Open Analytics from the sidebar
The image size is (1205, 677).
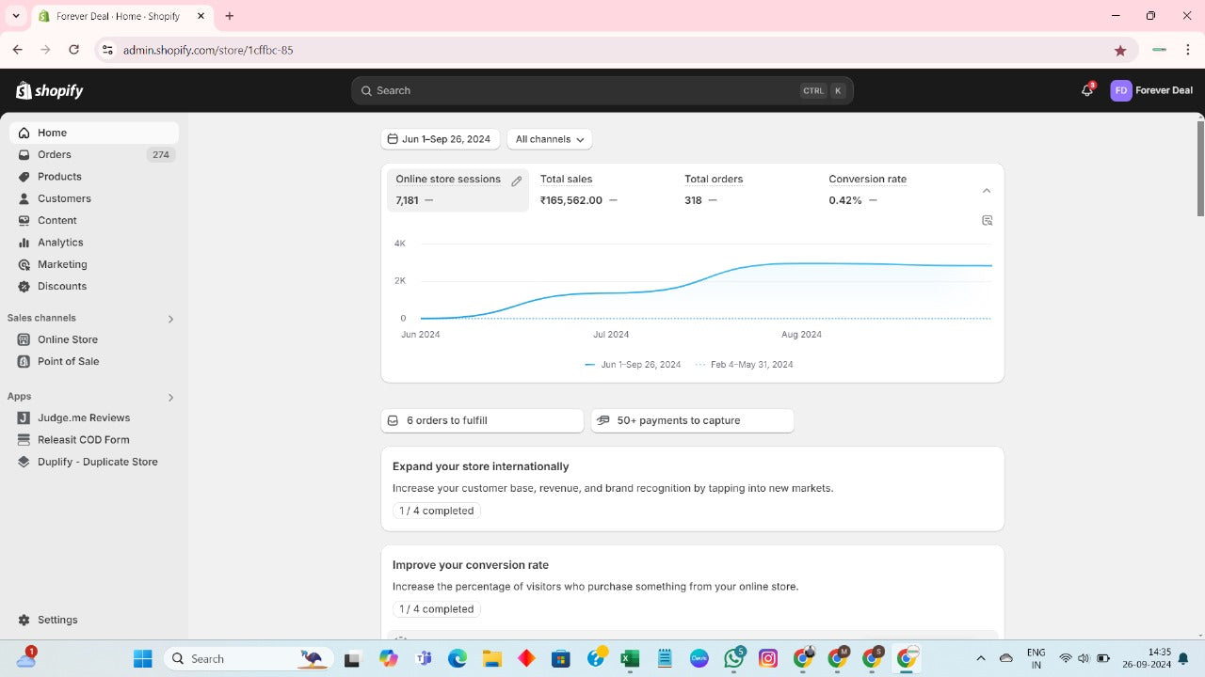60,243
